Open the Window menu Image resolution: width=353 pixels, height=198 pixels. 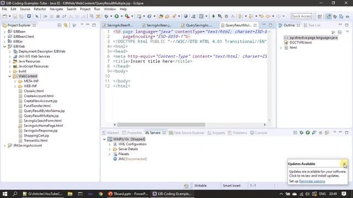tap(110, 9)
